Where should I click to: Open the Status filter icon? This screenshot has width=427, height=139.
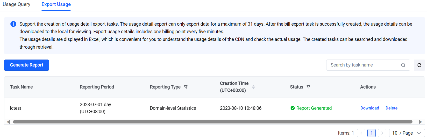(308, 87)
